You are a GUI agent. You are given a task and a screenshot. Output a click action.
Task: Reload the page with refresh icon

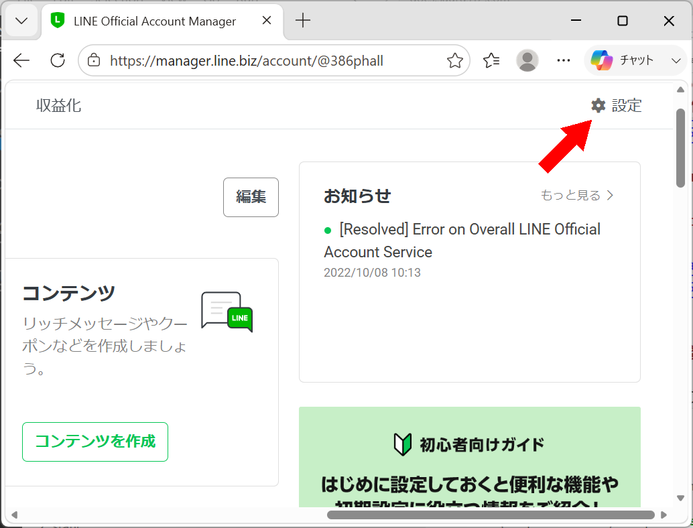[x=58, y=60]
